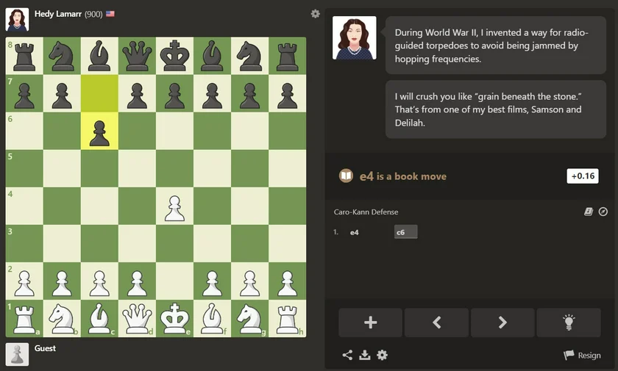Click the +0.16 evaluation badge
618x371 pixels.
pyautogui.click(x=582, y=176)
